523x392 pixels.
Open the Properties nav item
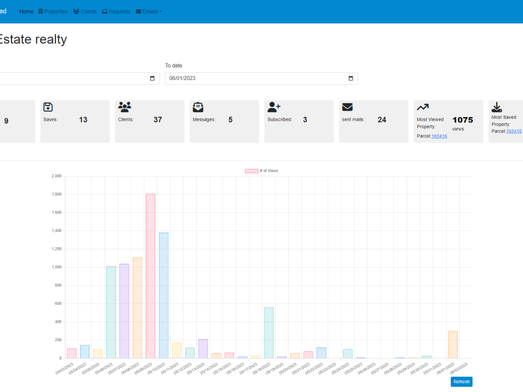click(x=53, y=11)
